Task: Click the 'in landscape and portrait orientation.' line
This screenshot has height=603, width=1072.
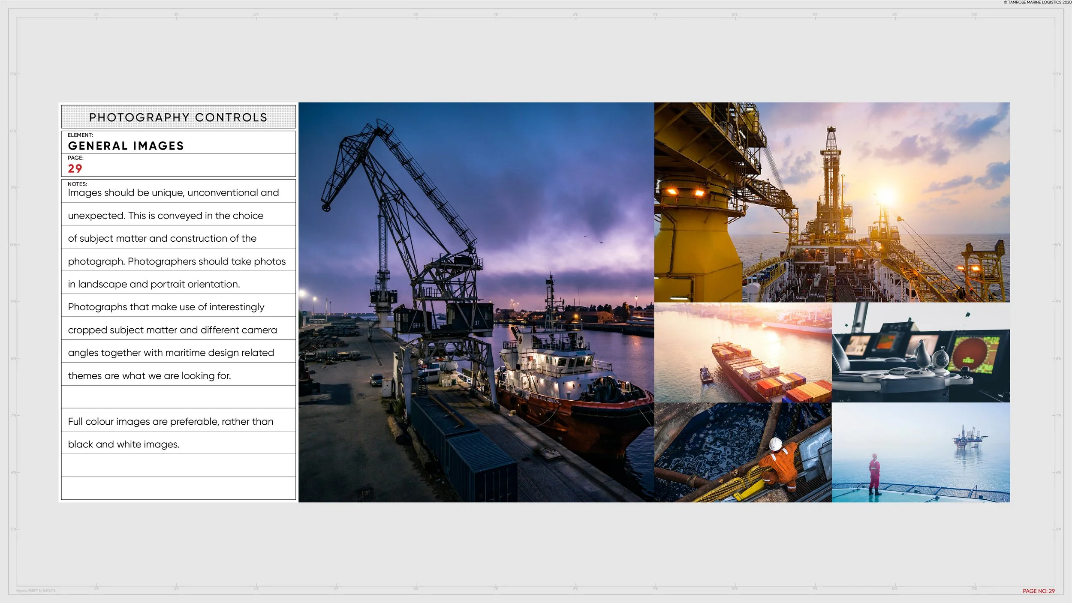Action: pos(154,284)
